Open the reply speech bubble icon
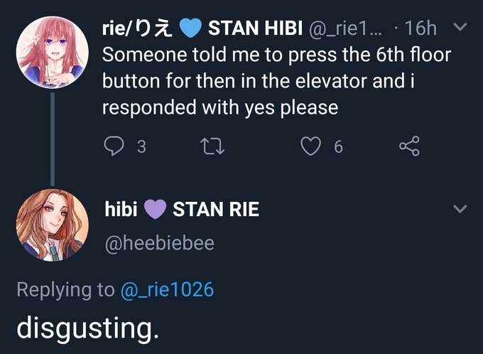The width and height of the screenshot is (483, 354). pyautogui.click(x=114, y=146)
